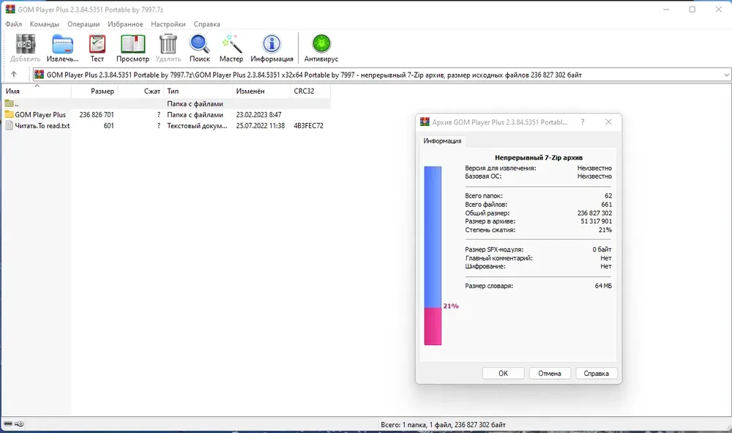Click the GOM Player Plus folder icon
The width and height of the screenshot is (732, 433).
[10, 114]
